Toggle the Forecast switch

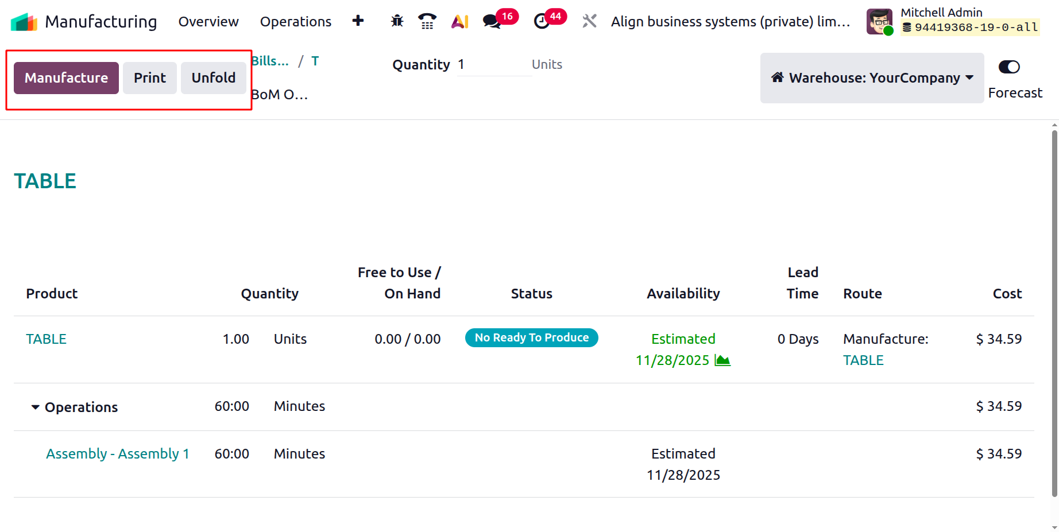coord(1009,67)
